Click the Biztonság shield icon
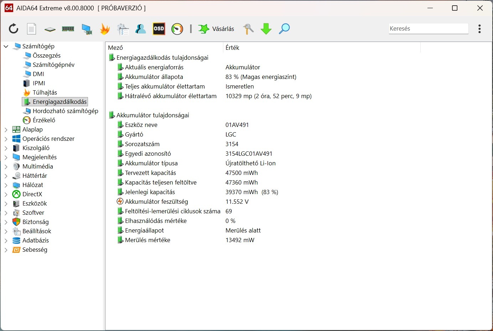This screenshot has height=331, width=493. click(x=16, y=222)
